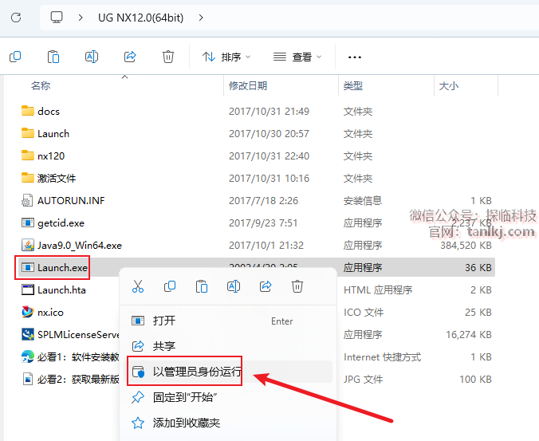Select the 激活文件 folder
Screen dimensions: 539x441
point(49,179)
